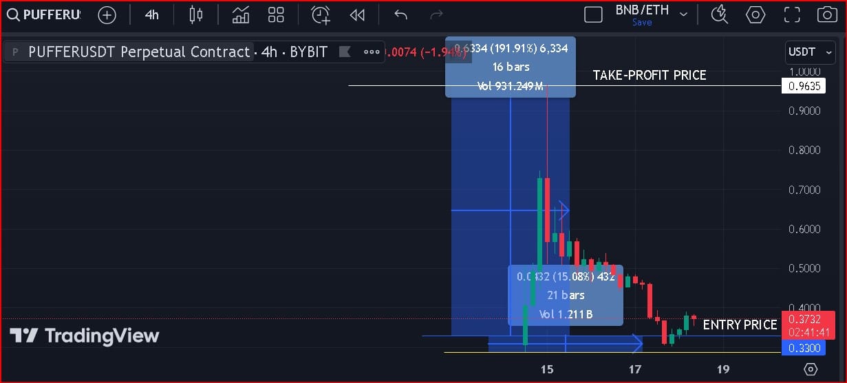Open indicator templates grid
The width and height of the screenshot is (847, 383).
(276, 14)
